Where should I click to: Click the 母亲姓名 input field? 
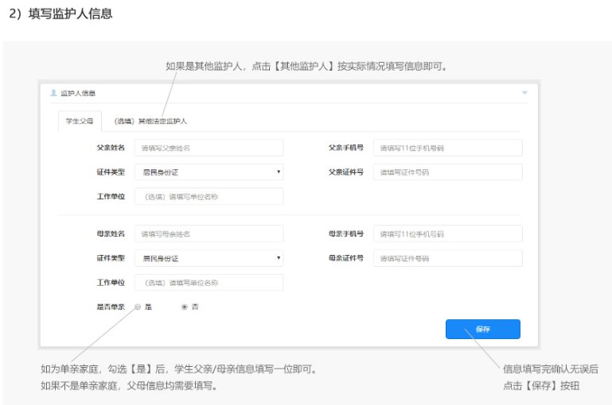point(209,233)
